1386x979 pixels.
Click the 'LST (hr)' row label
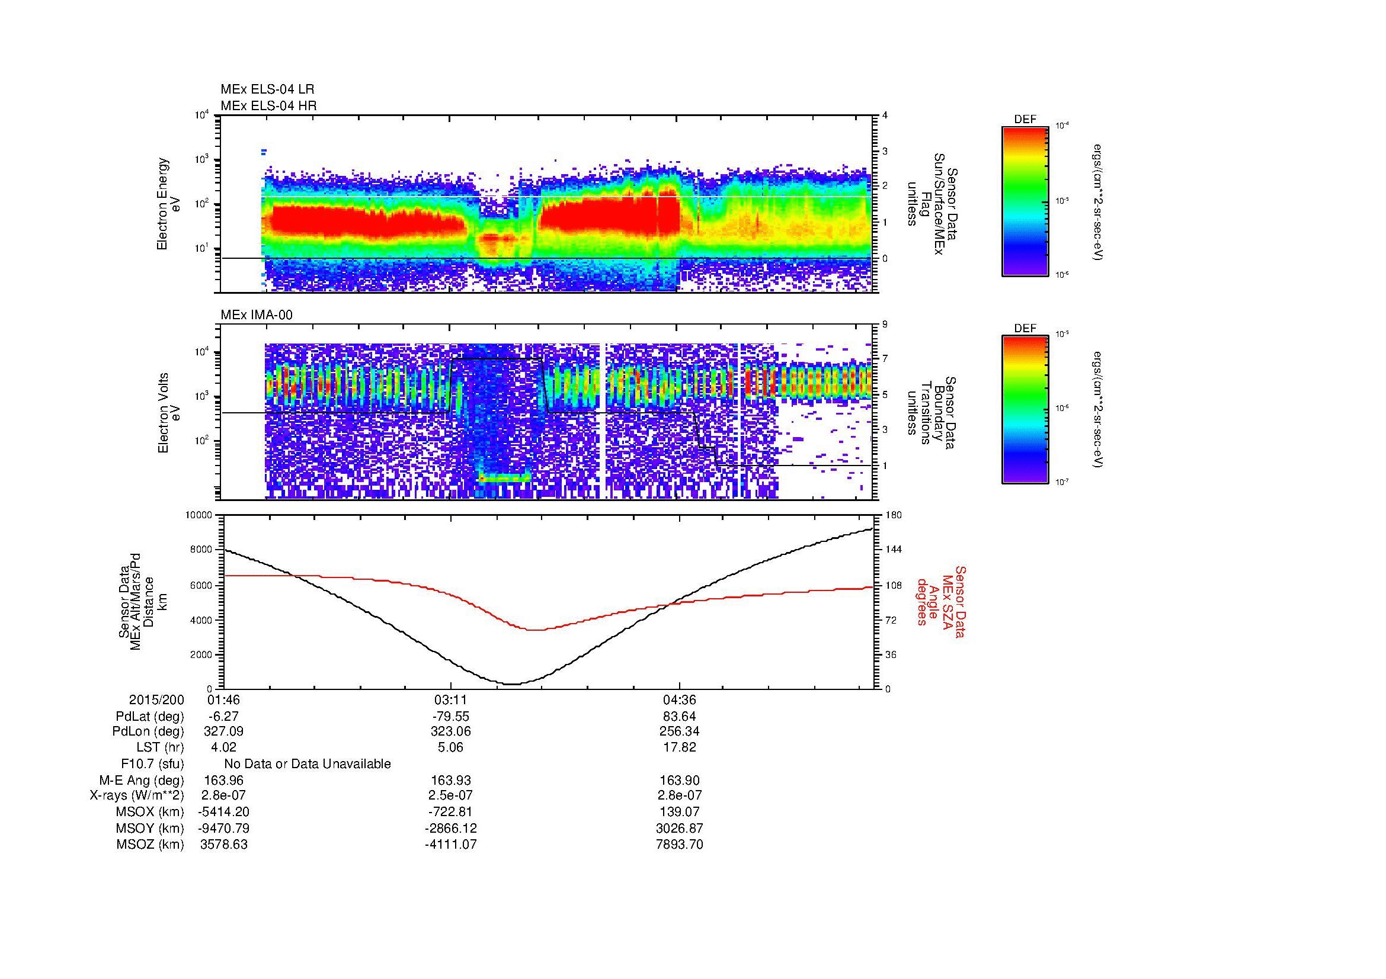160,747
